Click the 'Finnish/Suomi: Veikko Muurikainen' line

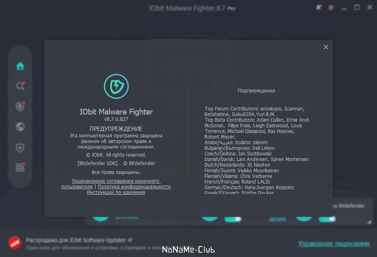click(241, 170)
